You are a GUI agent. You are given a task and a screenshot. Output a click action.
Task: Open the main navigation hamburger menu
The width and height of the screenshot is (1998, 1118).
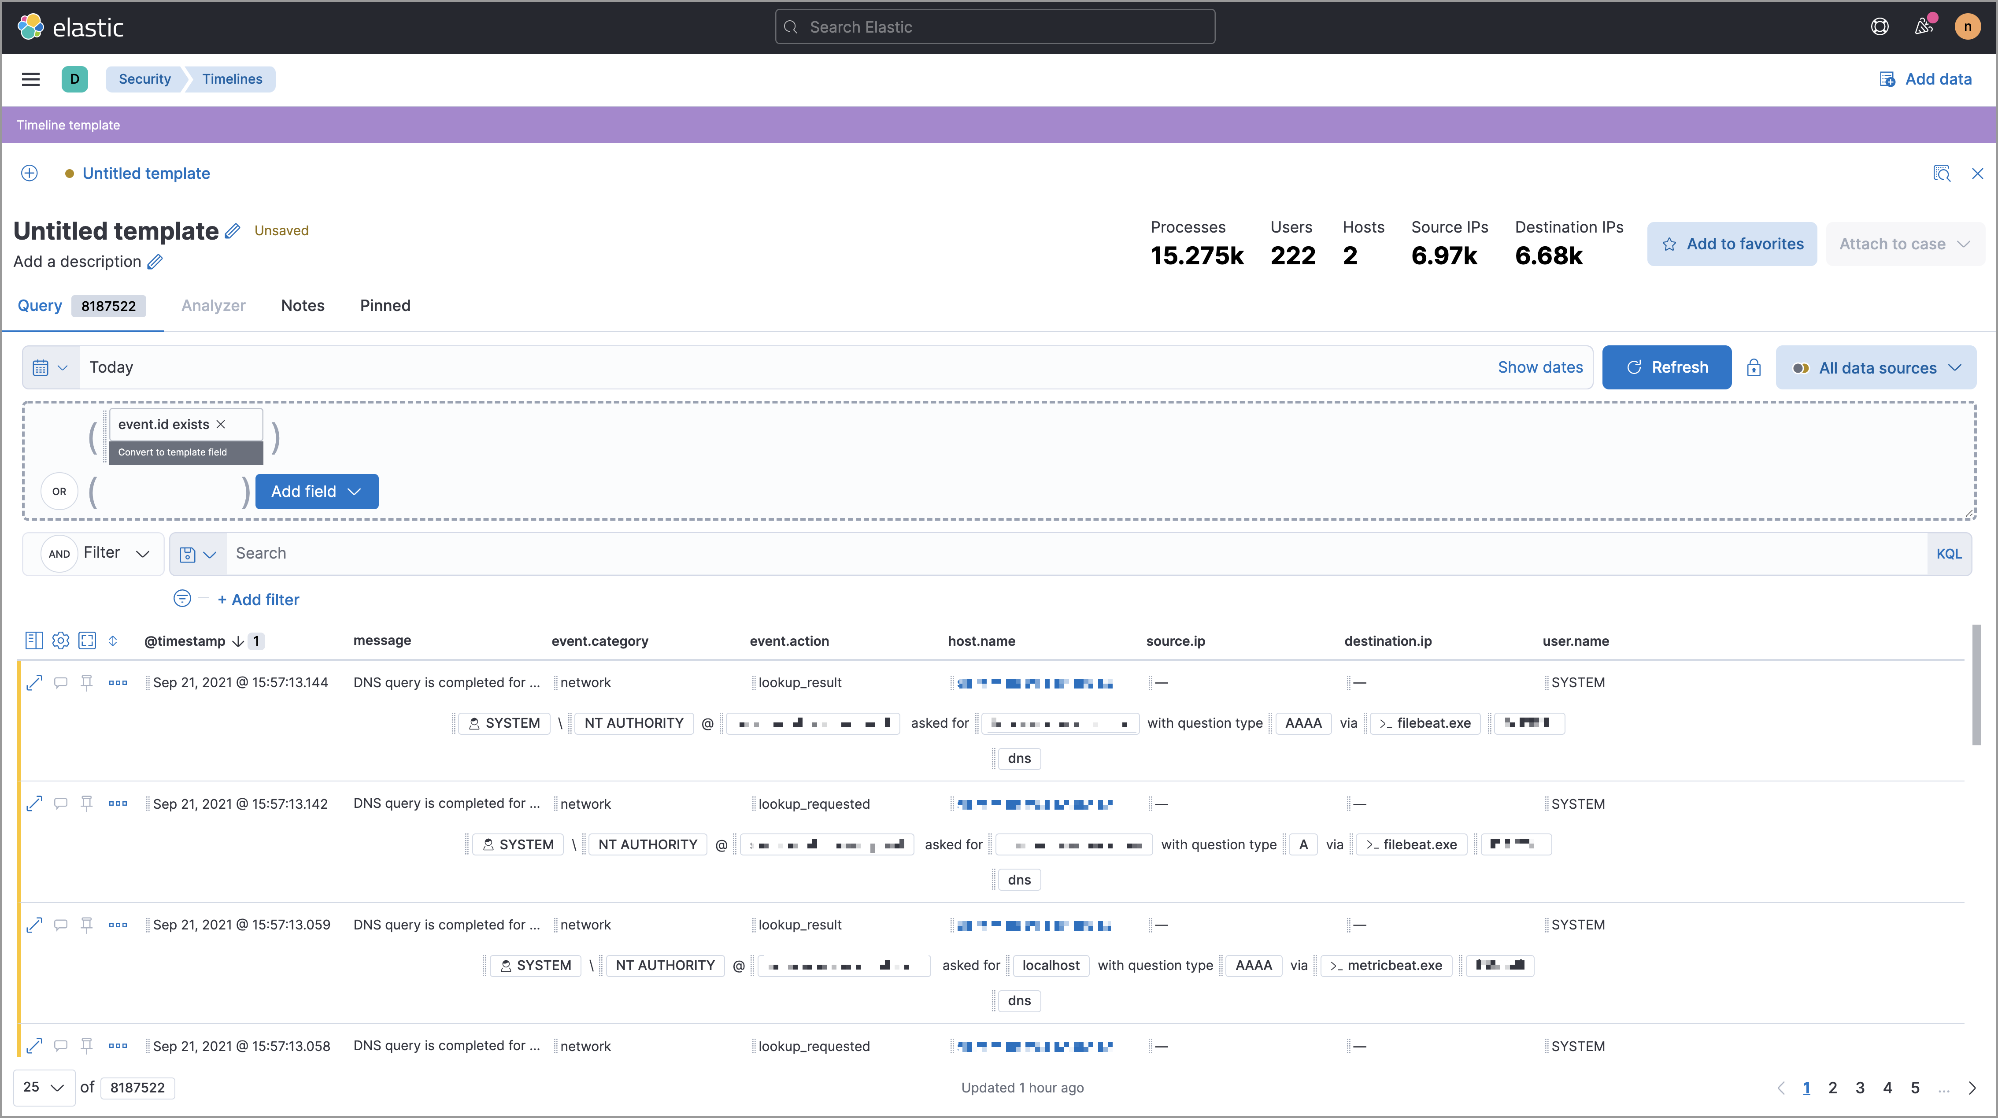[30, 78]
